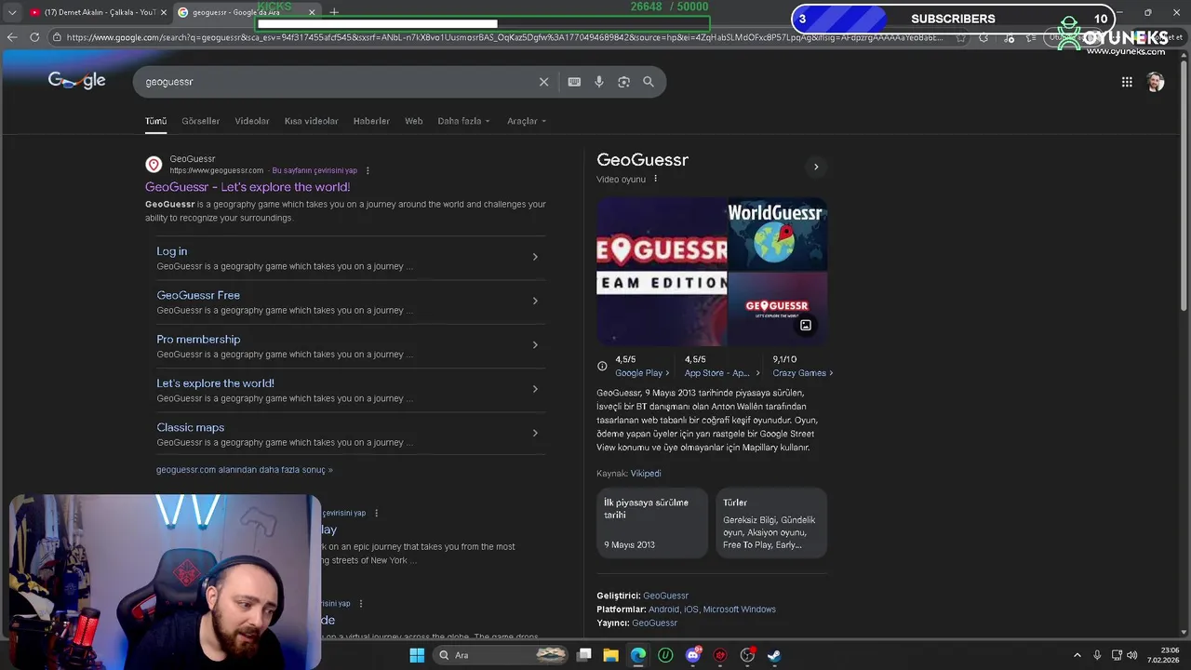
Task: Switch to the Kısa videolar tab
Action: point(311,121)
